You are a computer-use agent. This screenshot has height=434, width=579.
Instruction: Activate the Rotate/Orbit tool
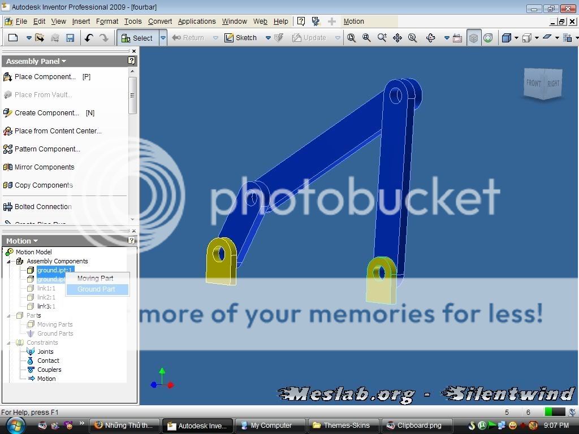430,38
